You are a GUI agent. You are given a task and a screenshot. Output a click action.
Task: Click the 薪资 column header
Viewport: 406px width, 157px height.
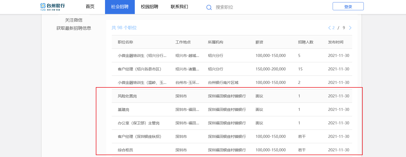coord(259,42)
